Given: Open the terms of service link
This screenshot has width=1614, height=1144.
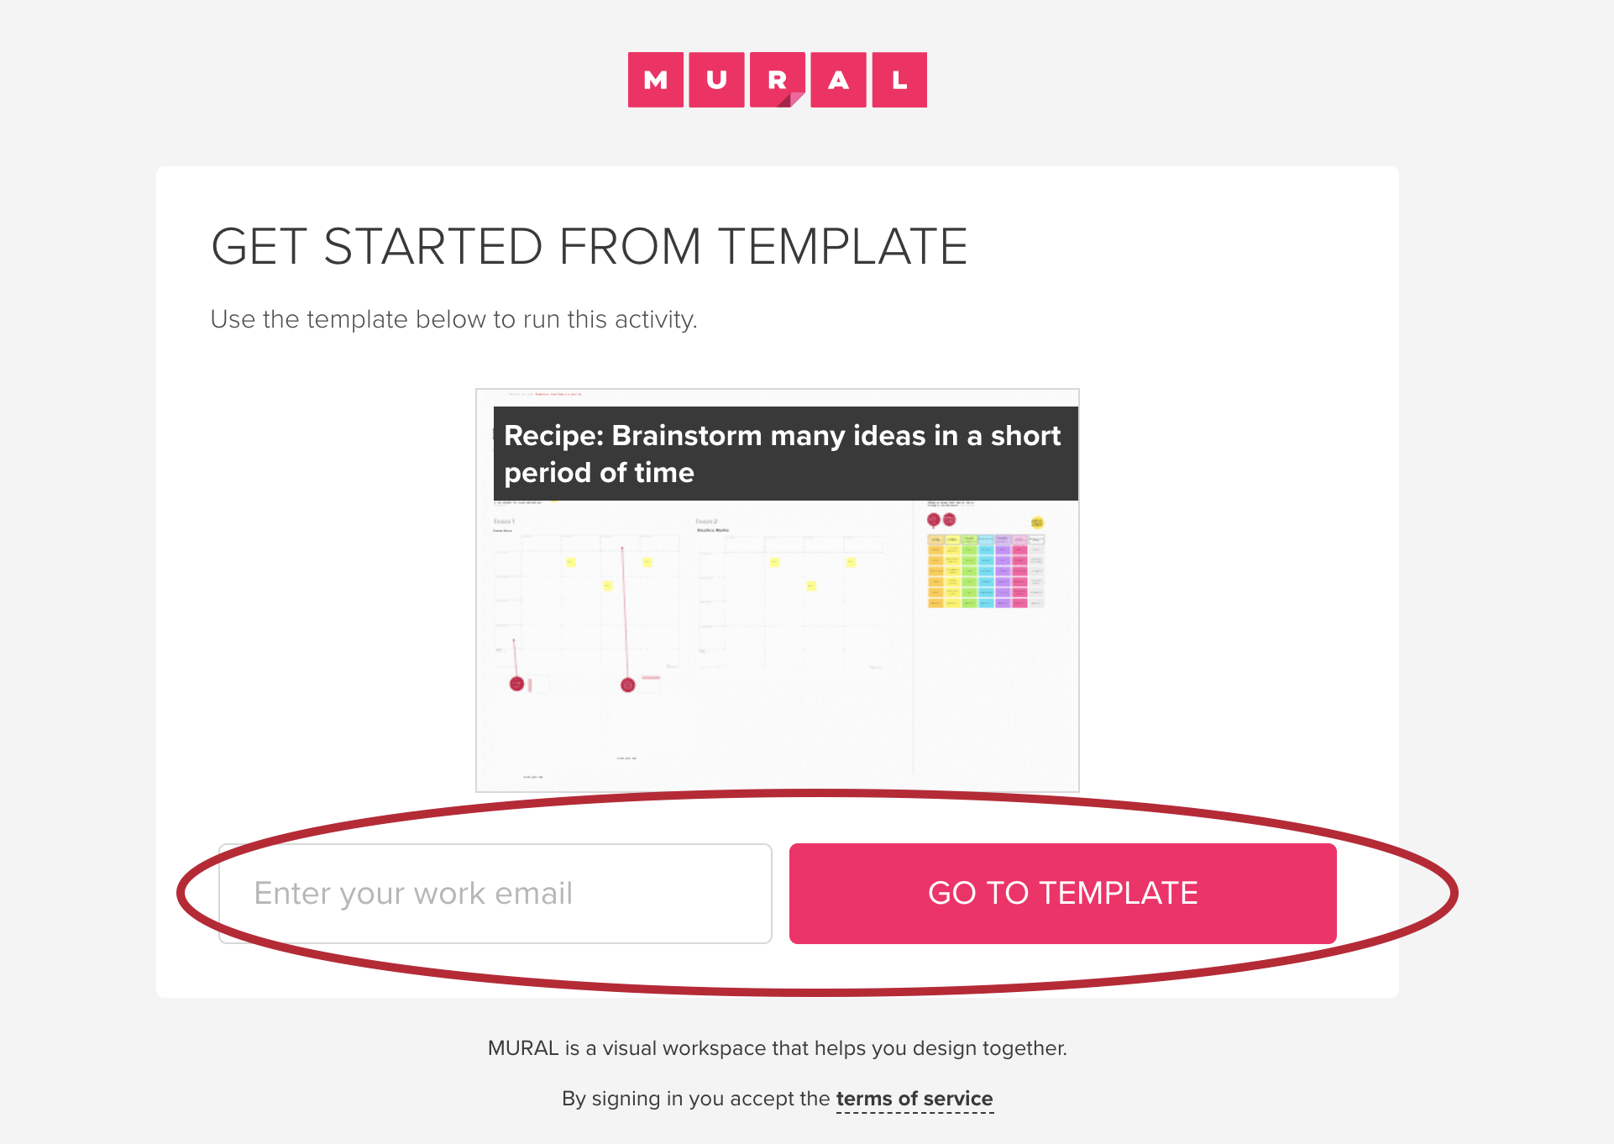Looking at the screenshot, I should pos(914,1099).
